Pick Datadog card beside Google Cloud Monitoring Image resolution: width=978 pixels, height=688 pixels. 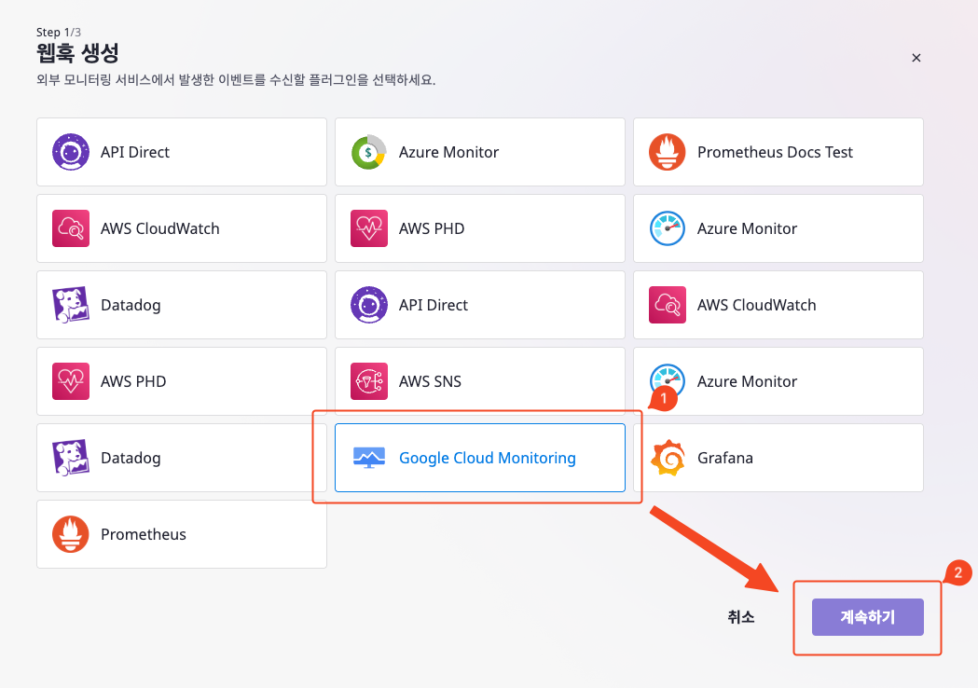tap(182, 458)
